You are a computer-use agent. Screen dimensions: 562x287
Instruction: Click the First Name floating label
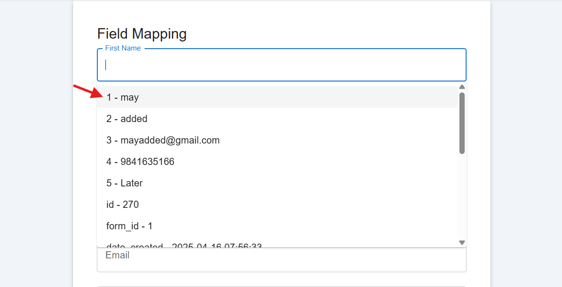coord(123,48)
